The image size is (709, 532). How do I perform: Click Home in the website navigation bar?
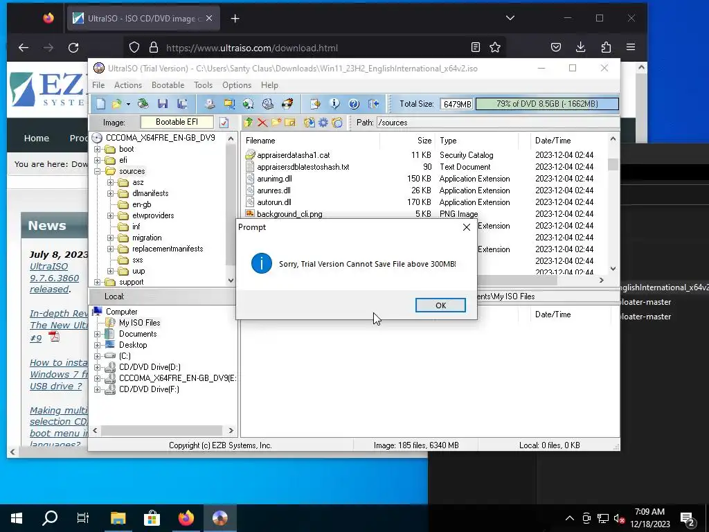(37, 139)
